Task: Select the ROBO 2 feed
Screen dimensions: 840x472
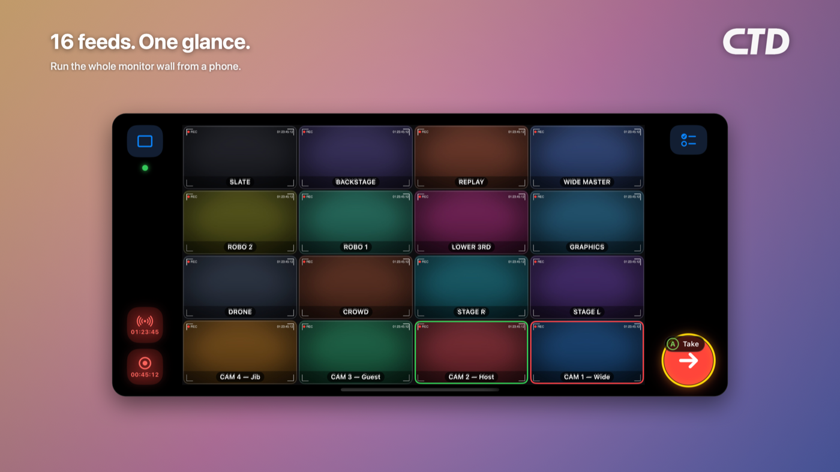Action: tap(240, 223)
